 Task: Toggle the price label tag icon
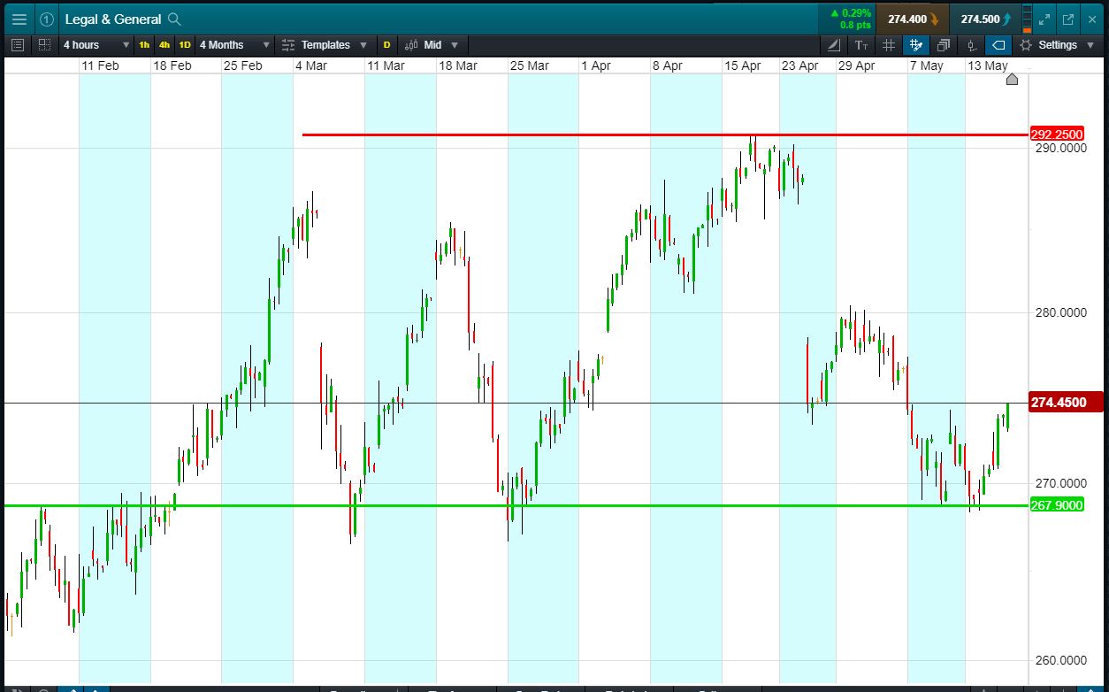pyautogui.click(x=998, y=44)
